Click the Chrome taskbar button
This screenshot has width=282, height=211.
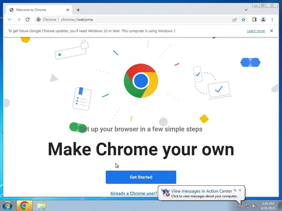point(25,206)
